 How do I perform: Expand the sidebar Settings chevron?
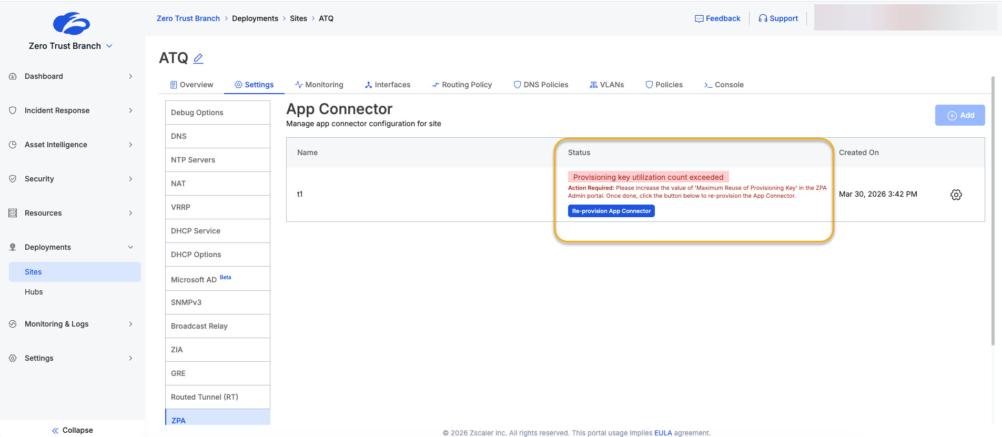pos(130,358)
